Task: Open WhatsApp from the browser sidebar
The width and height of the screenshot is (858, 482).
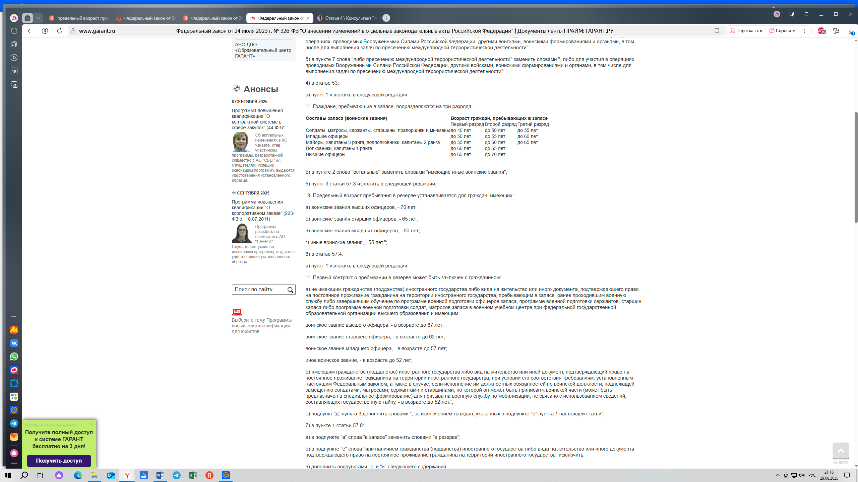Action: click(14, 356)
